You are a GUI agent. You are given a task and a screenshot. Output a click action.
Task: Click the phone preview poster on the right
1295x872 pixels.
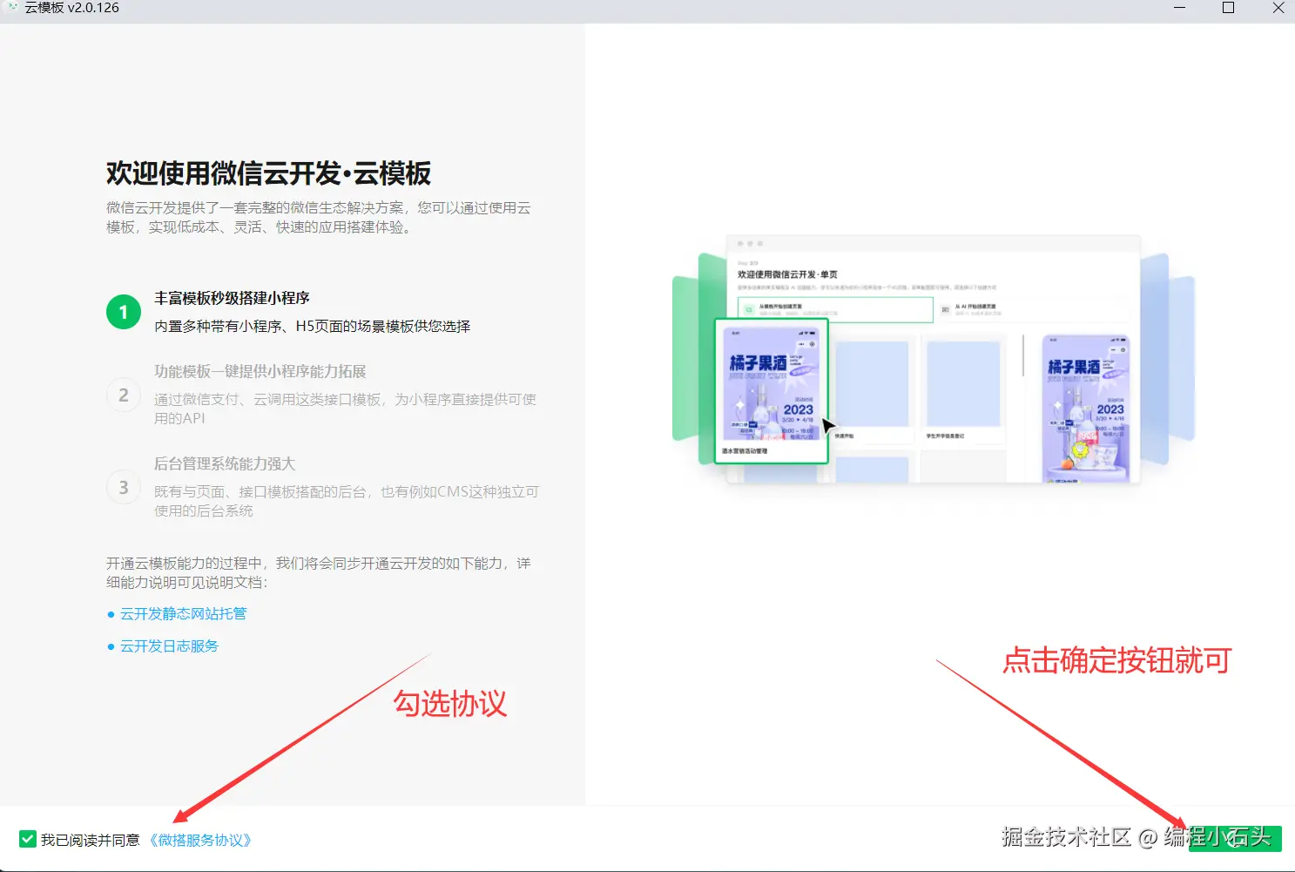click(x=1086, y=409)
